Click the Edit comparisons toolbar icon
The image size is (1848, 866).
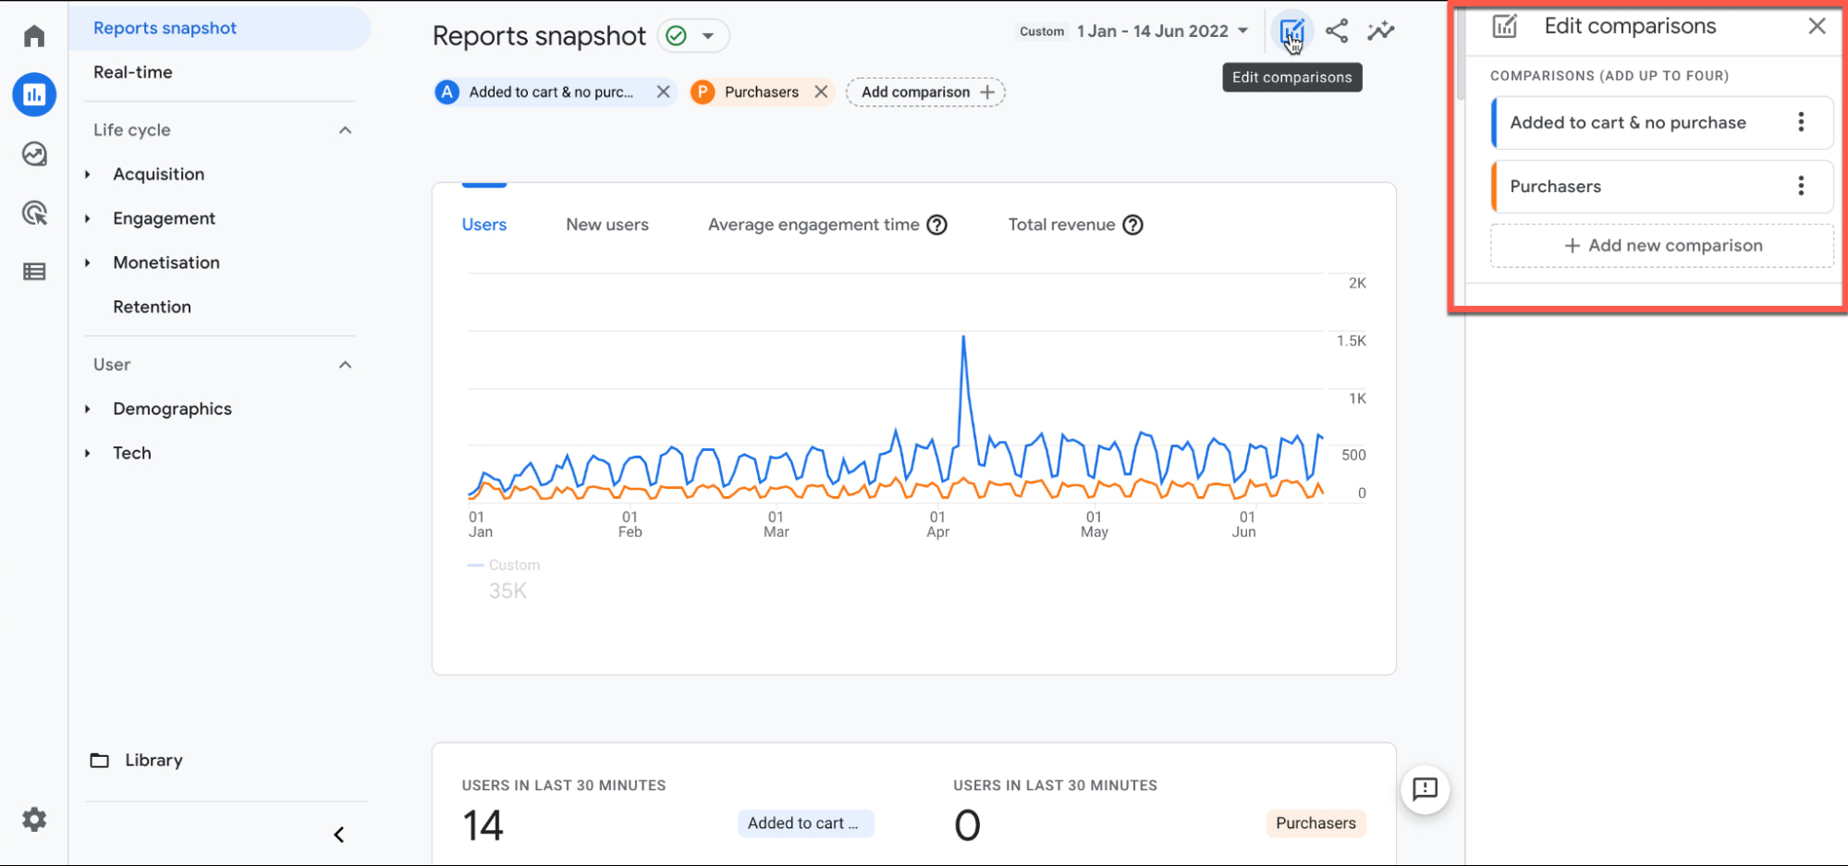[1292, 30]
